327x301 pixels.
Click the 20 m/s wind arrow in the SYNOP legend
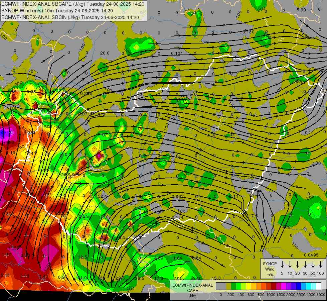pyautogui.click(x=297, y=264)
